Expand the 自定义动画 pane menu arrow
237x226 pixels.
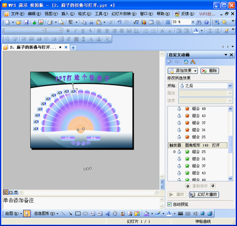click(x=226, y=55)
